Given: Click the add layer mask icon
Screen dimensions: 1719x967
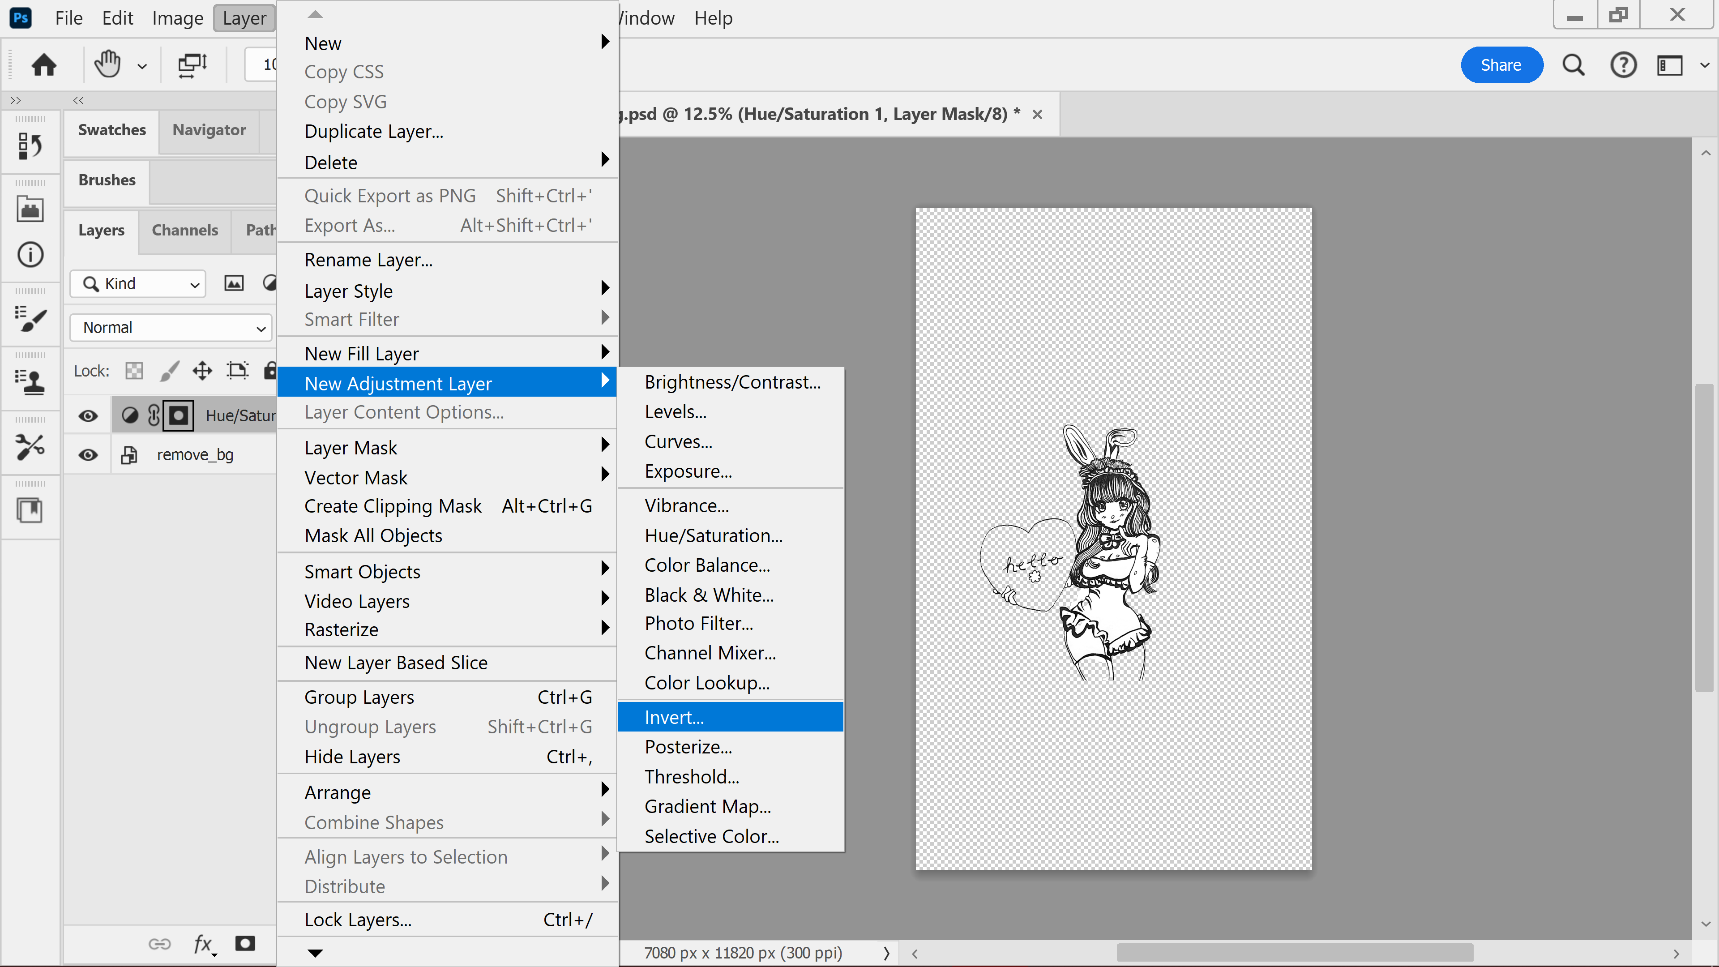Looking at the screenshot, I should pyautogui.click(x=245, y=943).
